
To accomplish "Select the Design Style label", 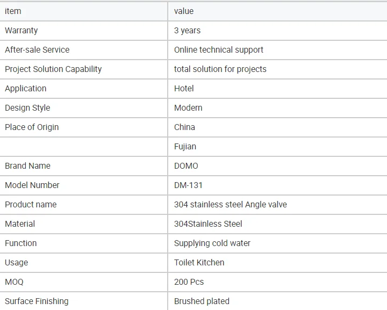I will [x=27, y=108].
